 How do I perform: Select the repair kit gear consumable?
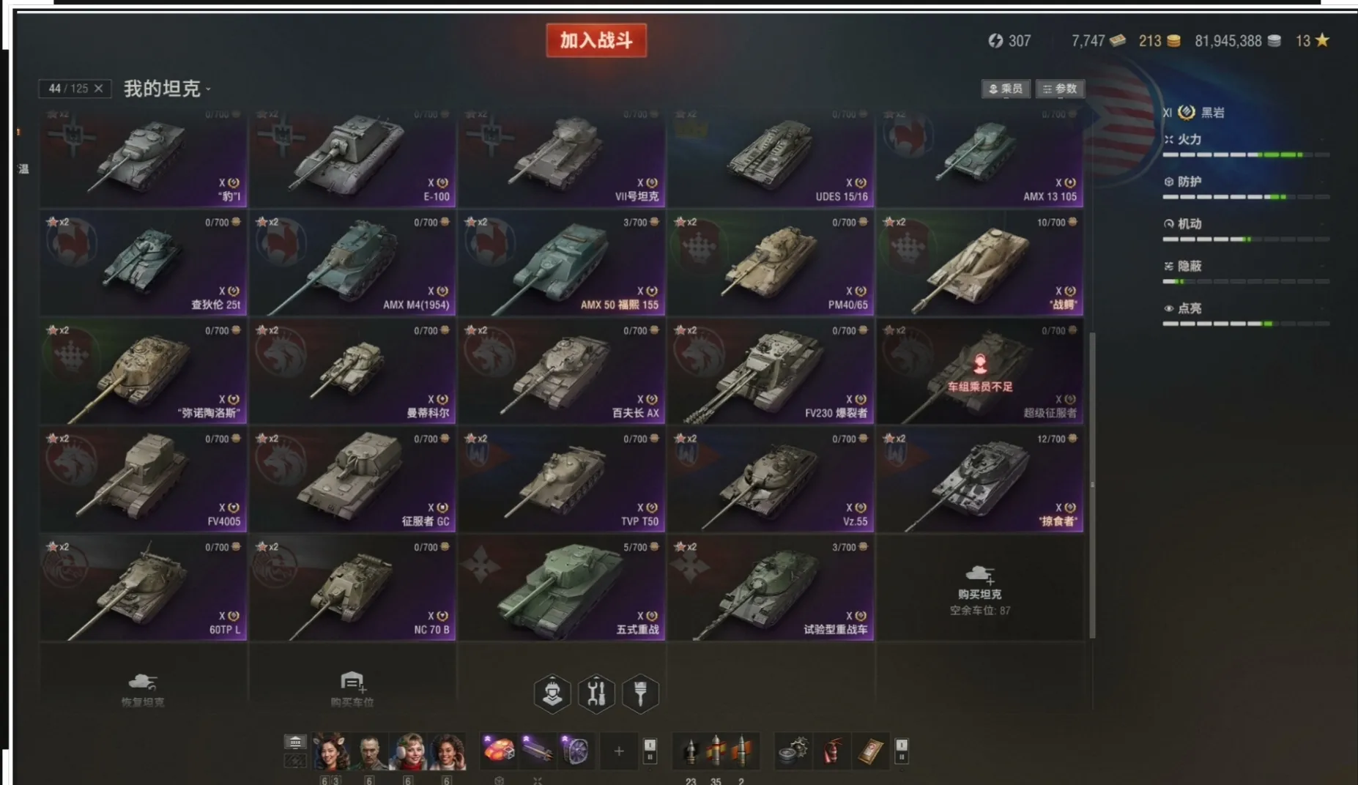(x=793, y=751)
